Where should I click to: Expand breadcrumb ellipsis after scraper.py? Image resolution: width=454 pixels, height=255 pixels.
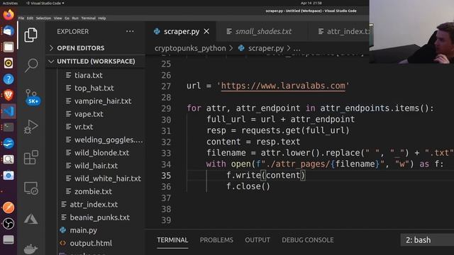click(x=297, y=48)
